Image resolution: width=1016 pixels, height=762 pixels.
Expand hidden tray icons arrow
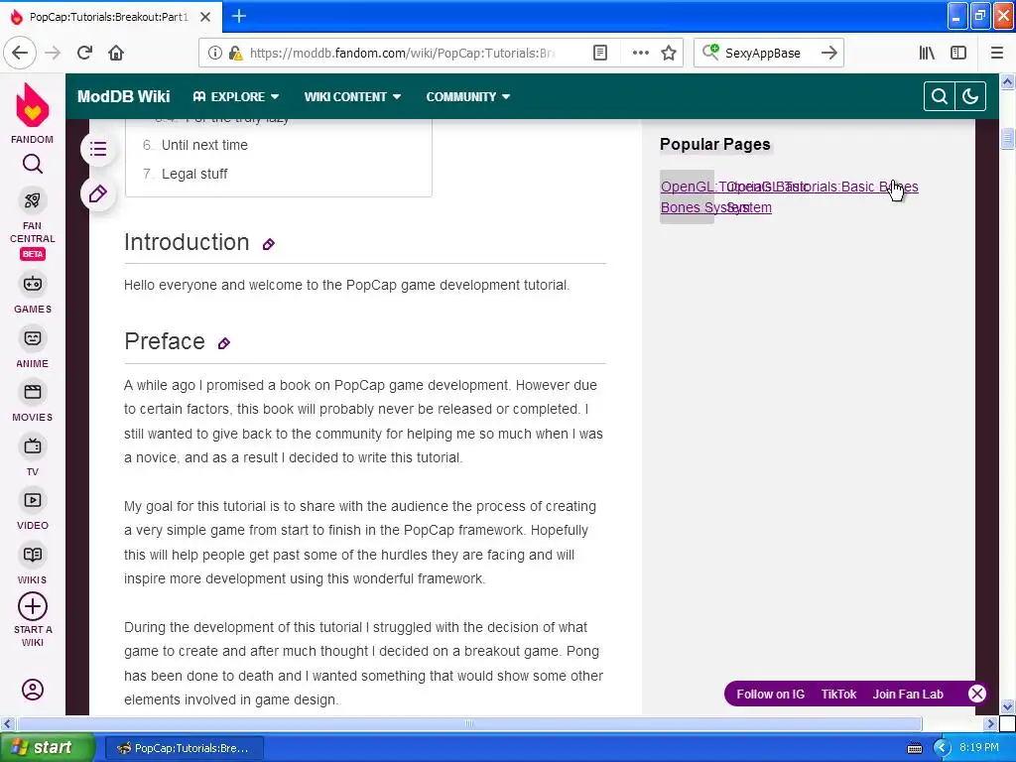click(942, 748)
